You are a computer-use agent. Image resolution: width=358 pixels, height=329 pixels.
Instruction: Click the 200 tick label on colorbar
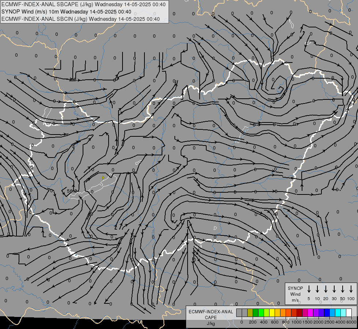[x=253, y=322]
